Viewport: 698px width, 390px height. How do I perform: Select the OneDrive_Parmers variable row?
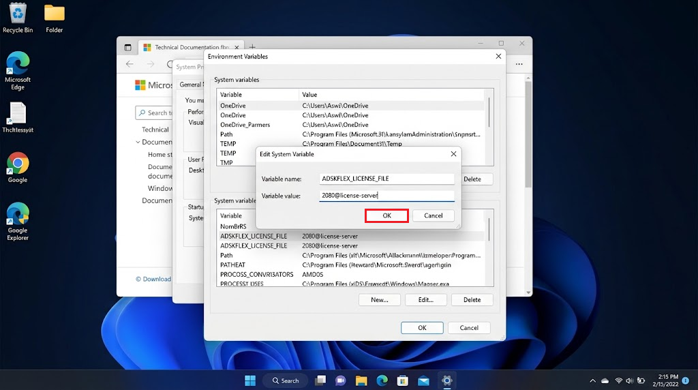[x=350, y=125]
